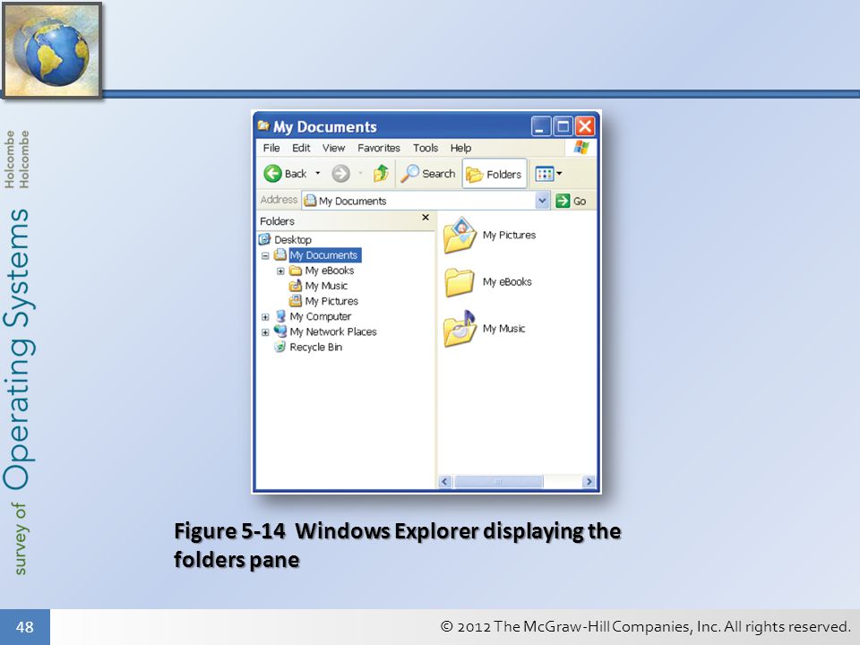
Task: Click the Windows flag logo
Action: click(x=580, y=148)
